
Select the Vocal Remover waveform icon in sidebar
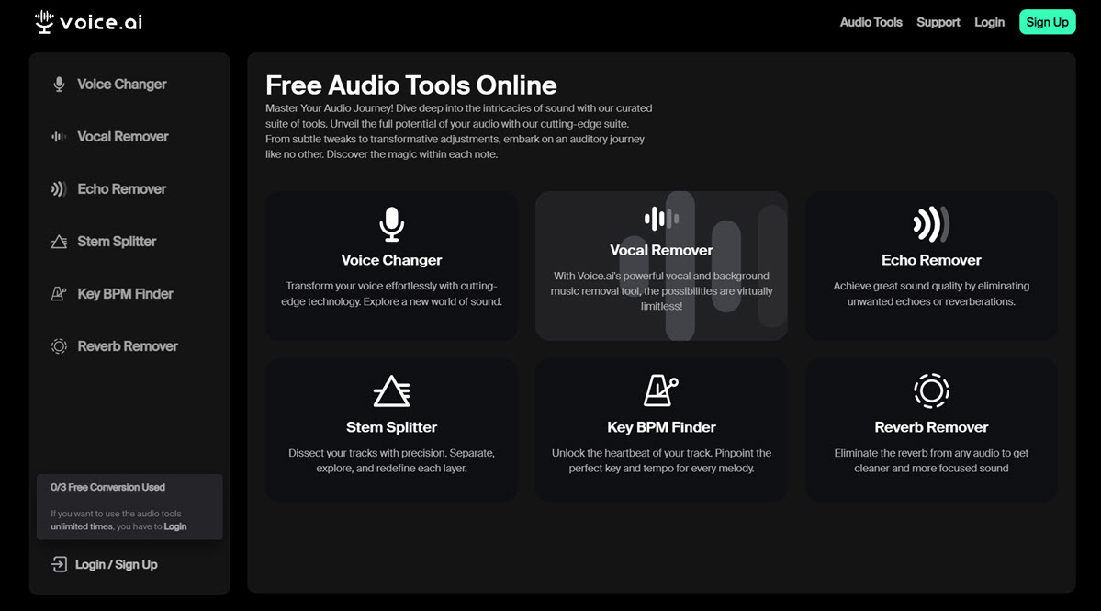(x=58, y=136)
